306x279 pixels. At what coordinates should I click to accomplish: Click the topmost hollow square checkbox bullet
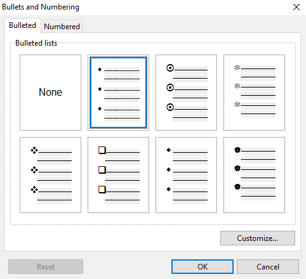coord(102,150)
